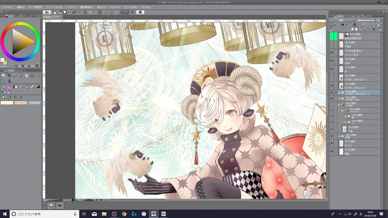Collapse the 人手前 folder

339,105
